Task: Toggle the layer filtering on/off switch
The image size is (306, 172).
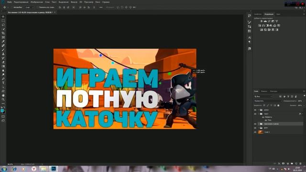Action: tap(305, 96)
